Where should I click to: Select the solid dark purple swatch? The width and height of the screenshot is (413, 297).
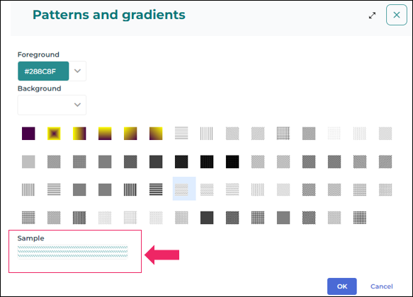[x=28, y=134]
